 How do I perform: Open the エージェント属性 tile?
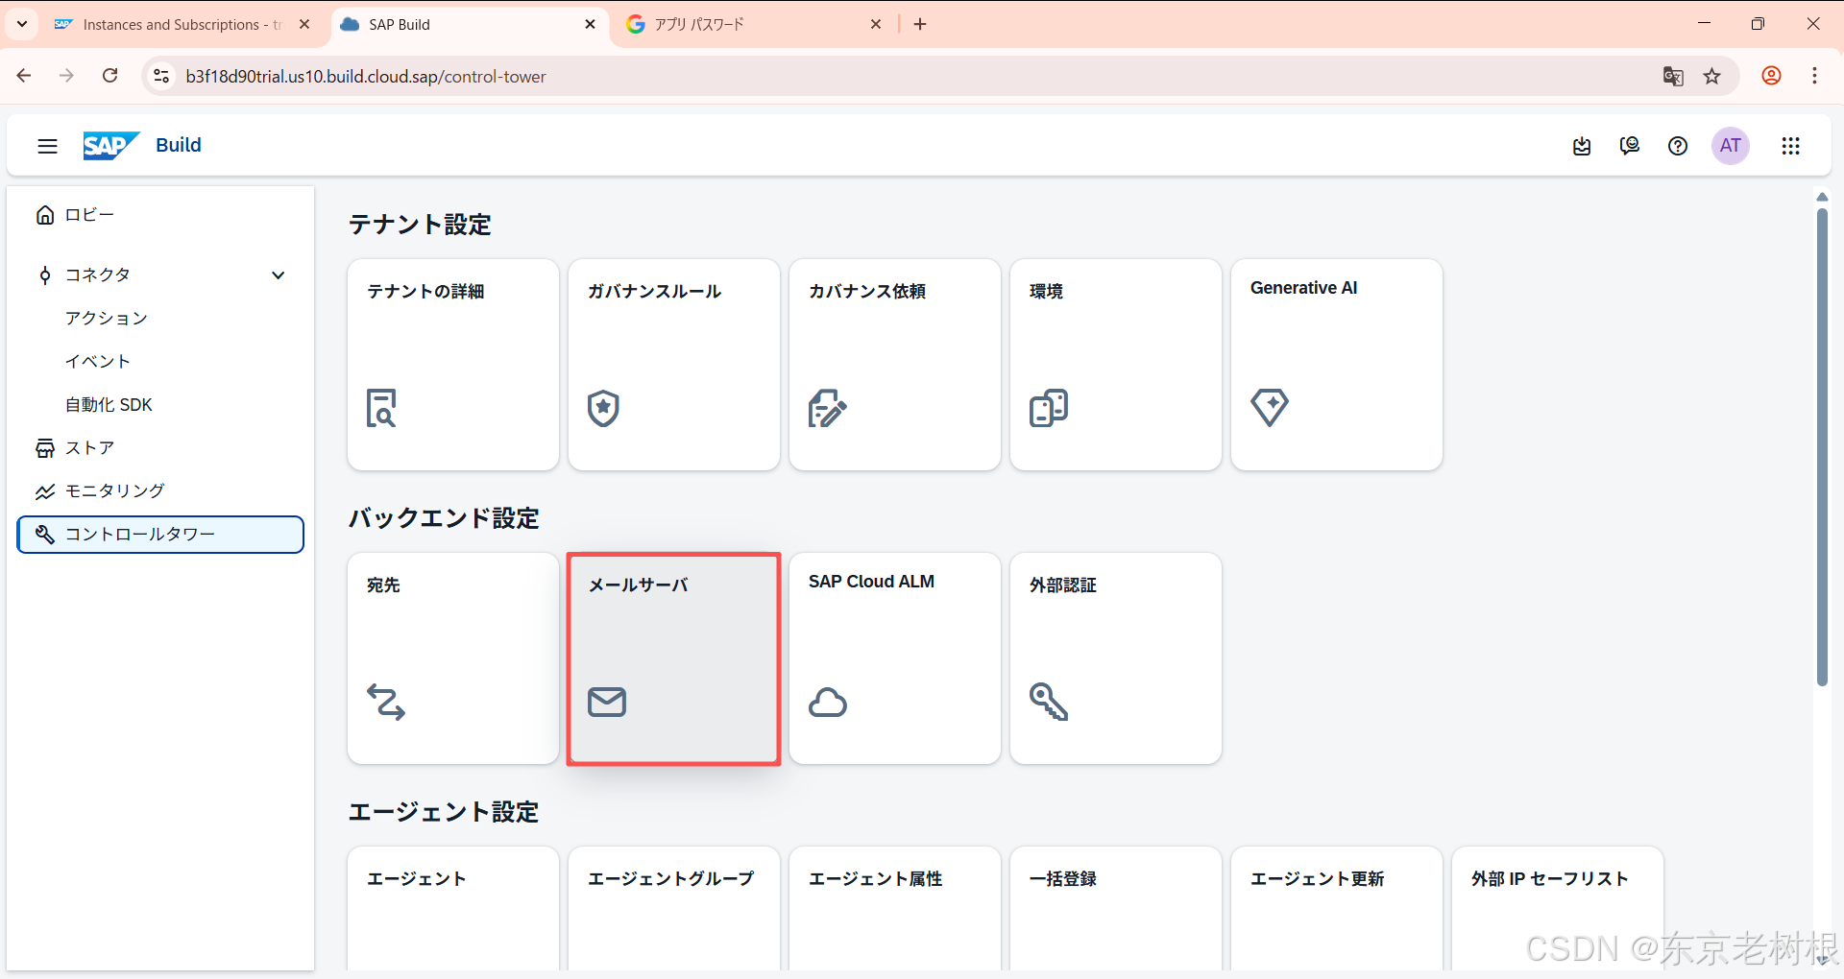tap(895, 909)
